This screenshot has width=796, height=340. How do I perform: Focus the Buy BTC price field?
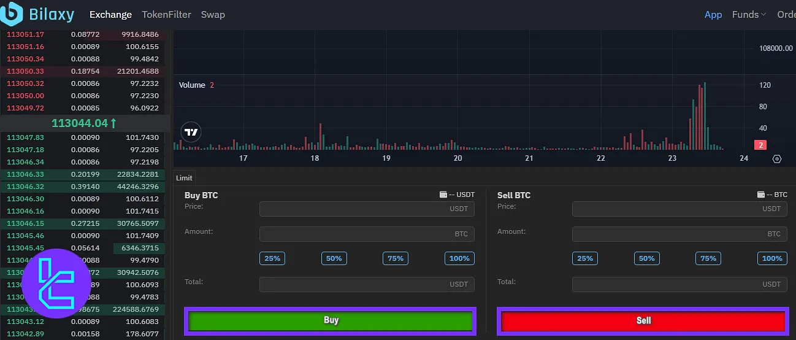[367, 209]
